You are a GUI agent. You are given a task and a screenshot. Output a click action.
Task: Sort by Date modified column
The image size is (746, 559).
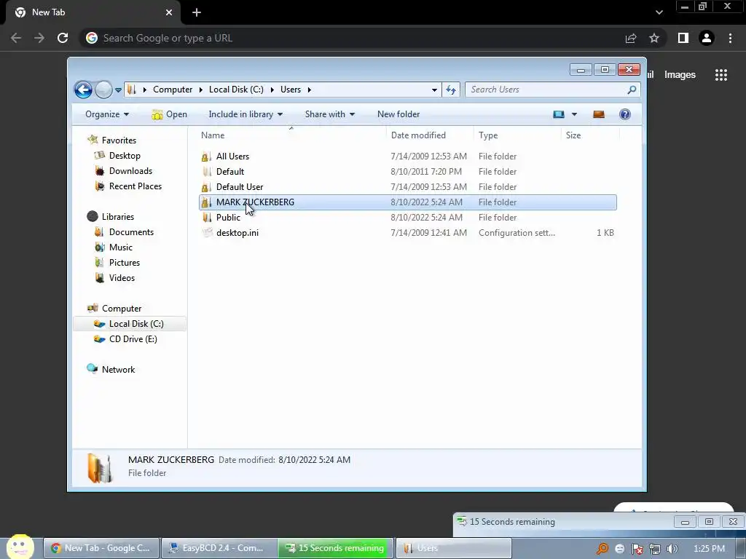430,135
